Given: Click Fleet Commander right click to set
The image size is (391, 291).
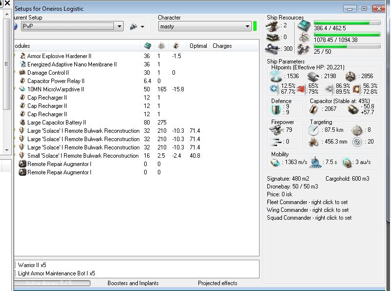Looking at the screenshot, I should (307, 202).
